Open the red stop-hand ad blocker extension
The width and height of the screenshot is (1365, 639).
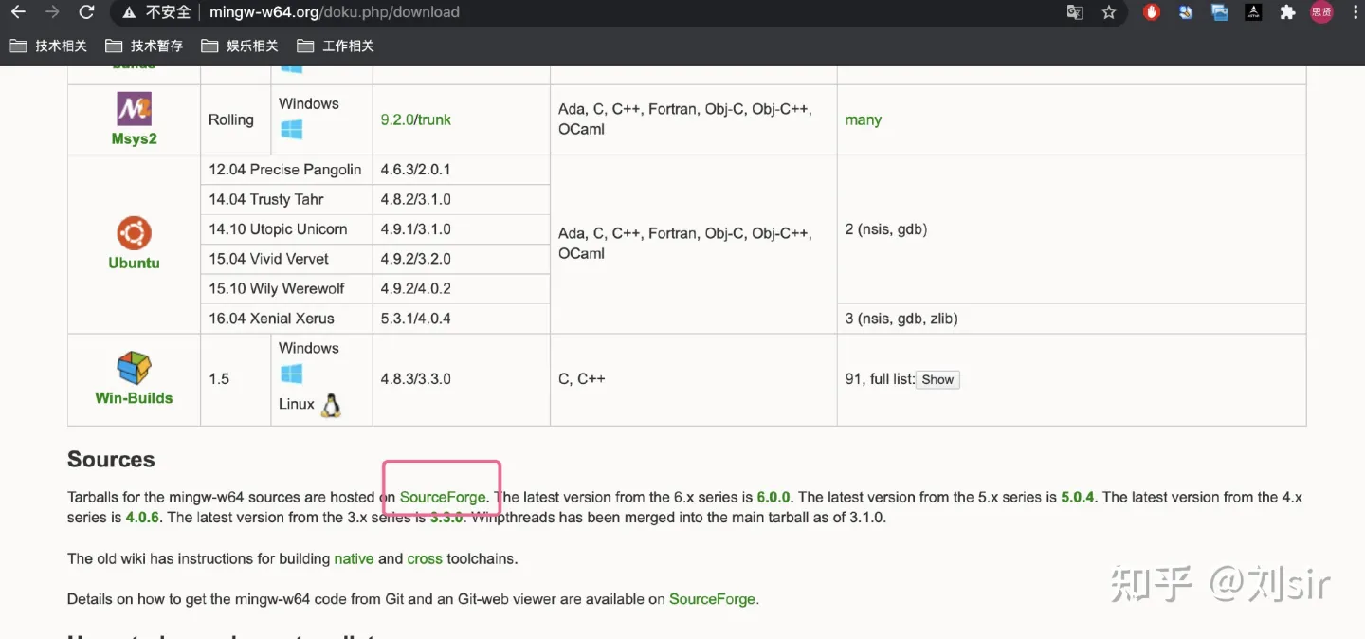(x=1152, y=12)
